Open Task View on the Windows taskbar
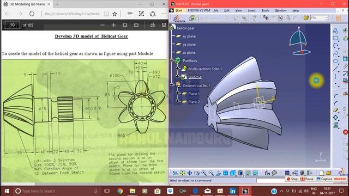Viewport: 349px width, 196px height. pyautogui.click(x=107, y=191)
